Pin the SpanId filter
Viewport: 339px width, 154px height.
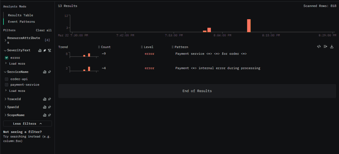pos(49,107)
